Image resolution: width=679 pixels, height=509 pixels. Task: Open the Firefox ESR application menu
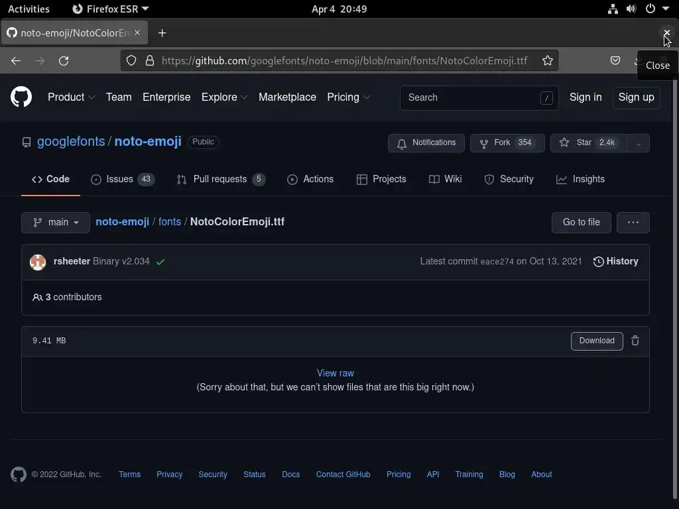click(x=111, y=9)
